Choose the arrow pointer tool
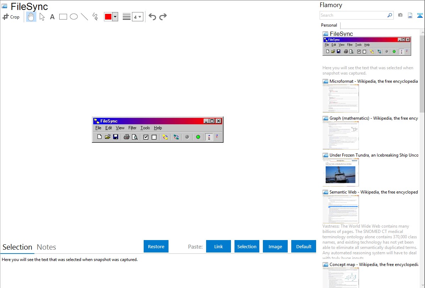425x288 pixels. point(42,17)
